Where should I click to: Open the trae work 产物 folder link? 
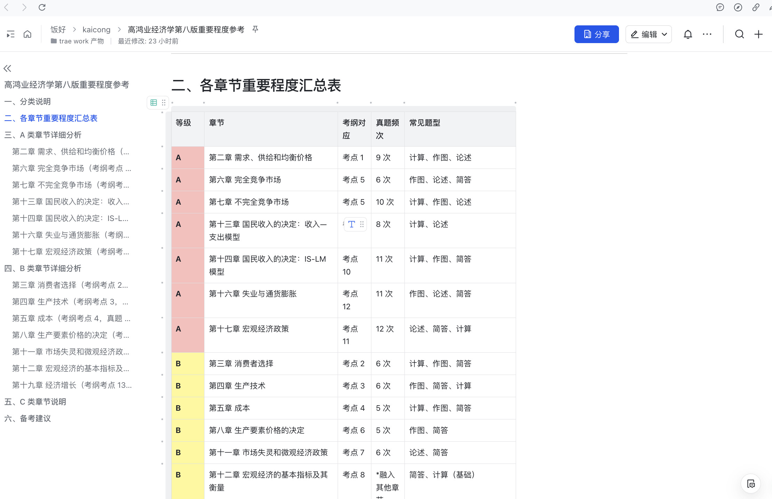(77, 41)
